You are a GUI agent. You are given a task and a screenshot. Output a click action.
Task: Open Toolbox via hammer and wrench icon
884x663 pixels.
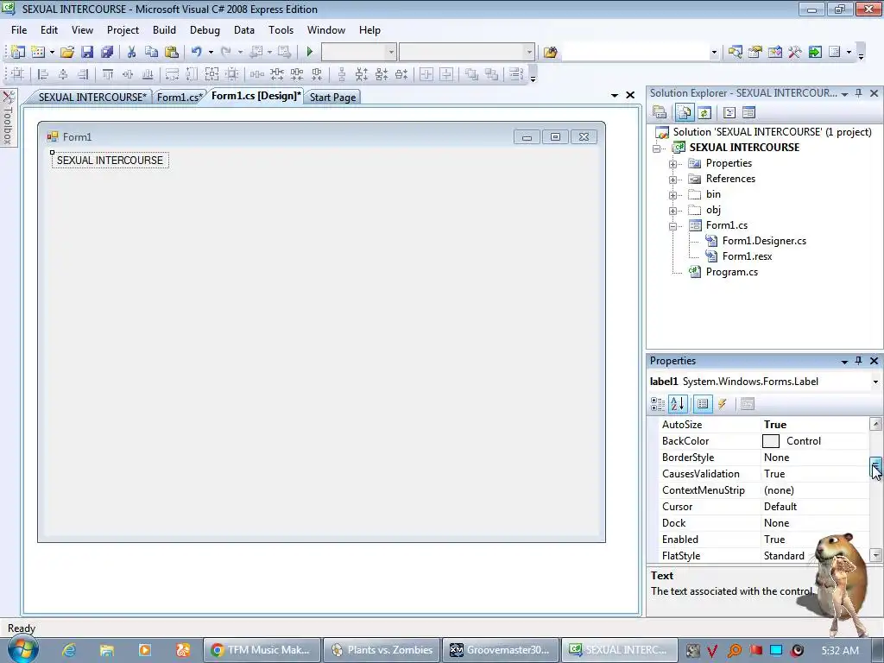[x=795, y=52]
